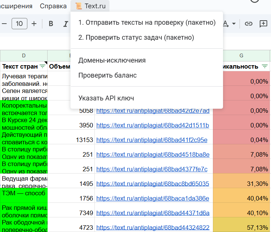Open filter on 'Текст стран' column
Screen dimensions: 271x232
pyautogui.click(x=42, y=66)
